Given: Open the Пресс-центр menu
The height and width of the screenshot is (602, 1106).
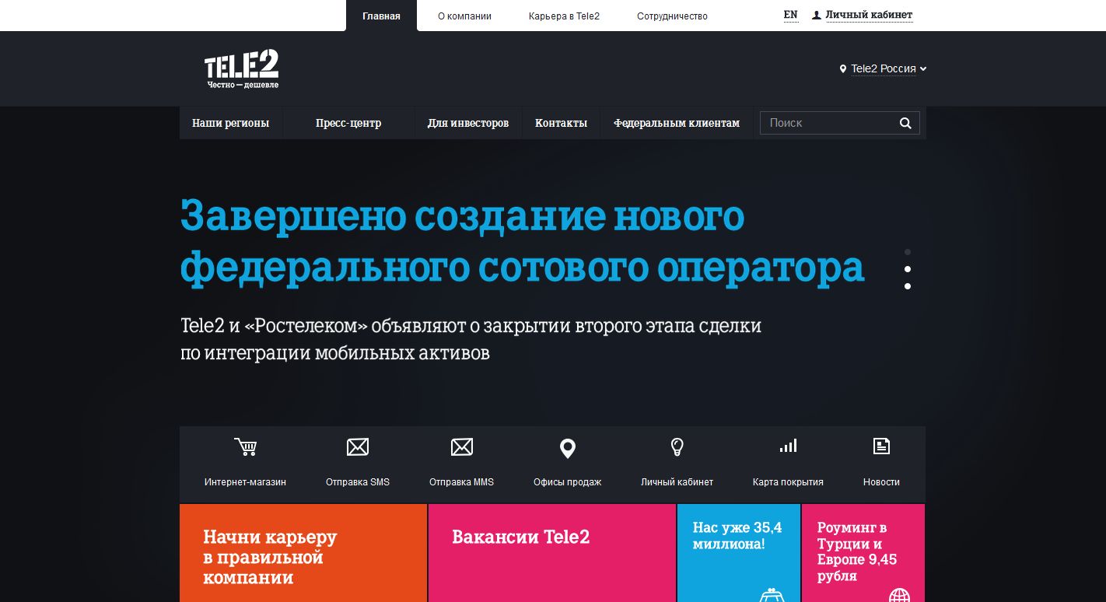Looking at the screenshot, I should coord(348,123).
